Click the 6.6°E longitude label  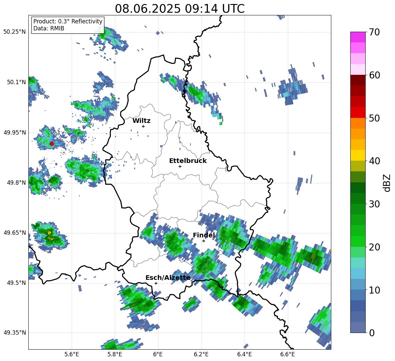[x=288, y=354]
